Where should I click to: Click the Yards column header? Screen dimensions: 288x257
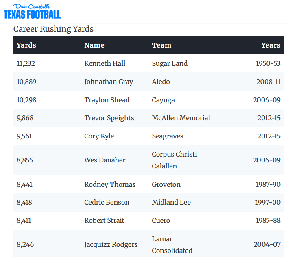click(26, 45)
